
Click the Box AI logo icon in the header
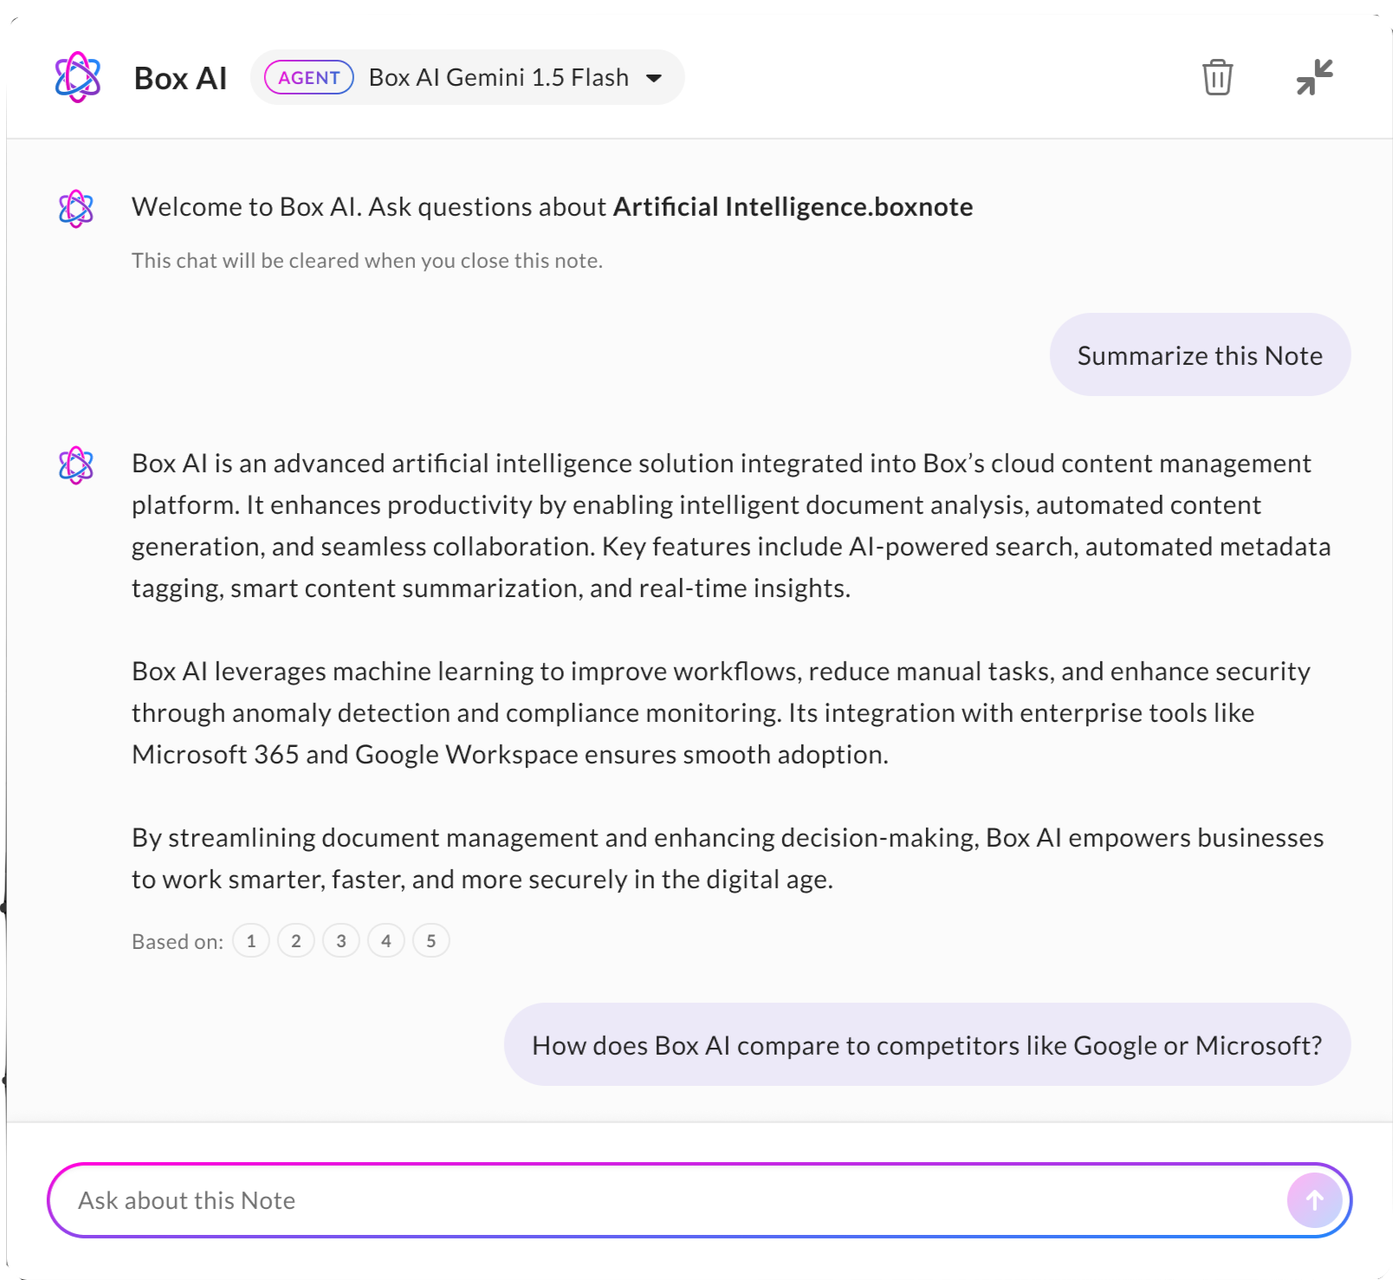76,77
